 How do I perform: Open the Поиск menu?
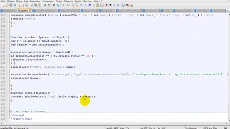19,1
